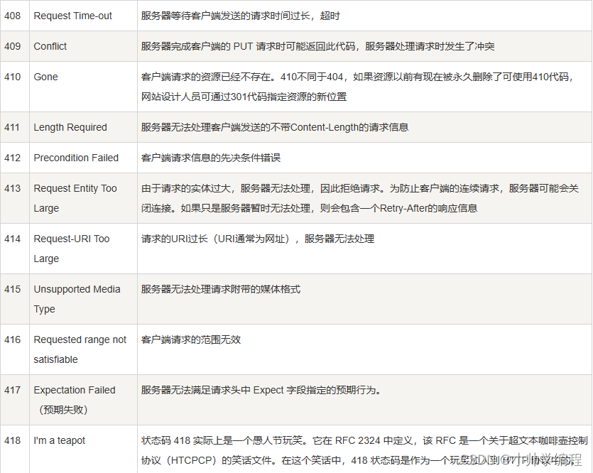Select the code cell 416
The image size is (593, 473).
[15, 349]
